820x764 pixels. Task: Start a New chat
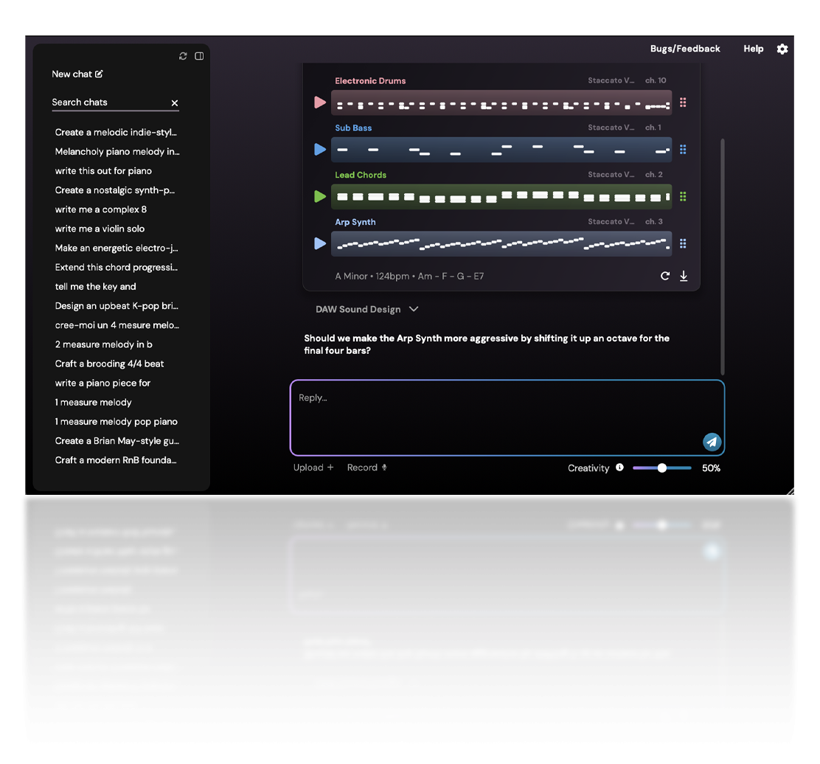77,74
